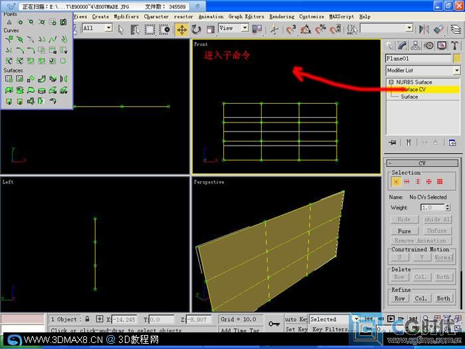This screenshot has height=349, width=465.
Task: Toggle the Percent Snap button
Action: point(320,29)
